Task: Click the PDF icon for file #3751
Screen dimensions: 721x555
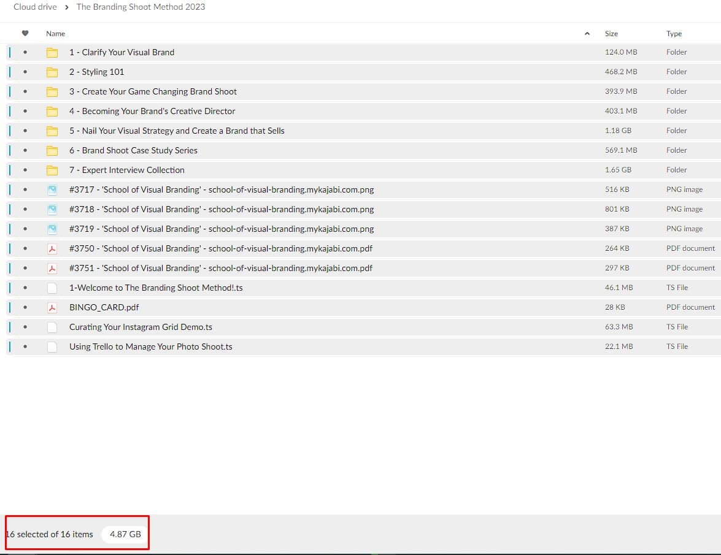Action: click(52, 269)
